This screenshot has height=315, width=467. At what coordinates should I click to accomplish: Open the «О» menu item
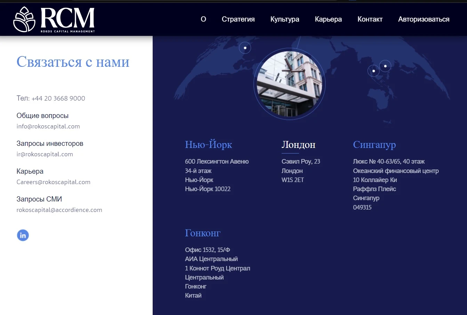click(203, 19)
